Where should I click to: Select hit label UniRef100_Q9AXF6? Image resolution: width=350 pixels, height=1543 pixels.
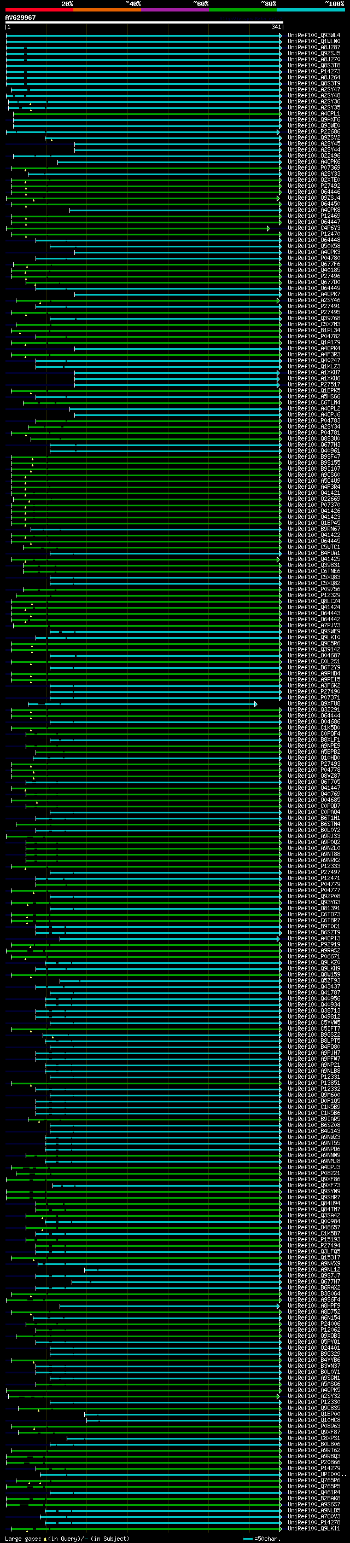coord(314,120)
